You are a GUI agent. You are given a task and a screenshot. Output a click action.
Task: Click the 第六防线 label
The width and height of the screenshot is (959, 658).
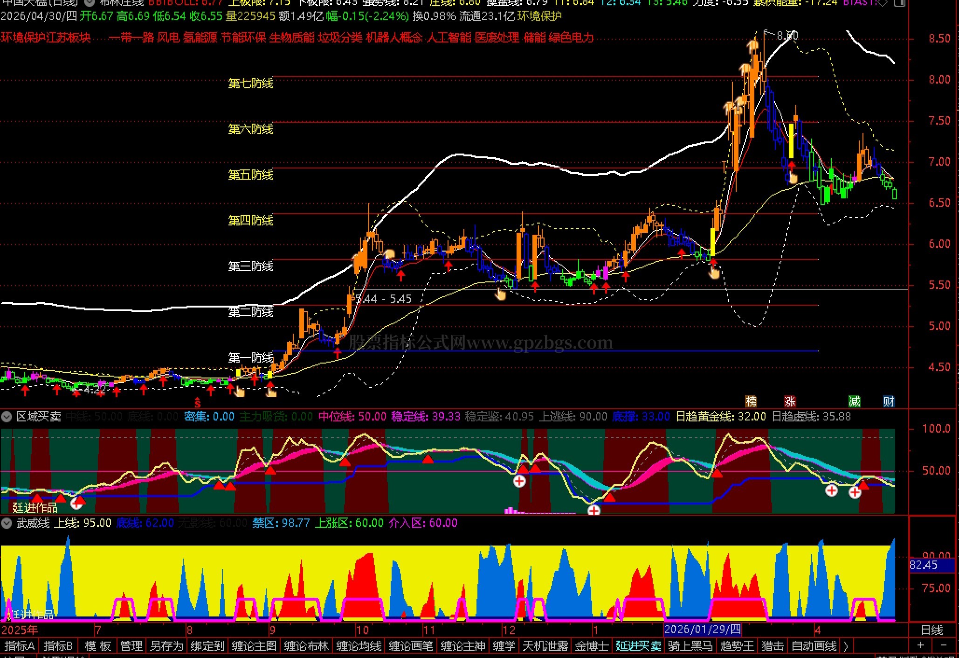pos(251,129)
